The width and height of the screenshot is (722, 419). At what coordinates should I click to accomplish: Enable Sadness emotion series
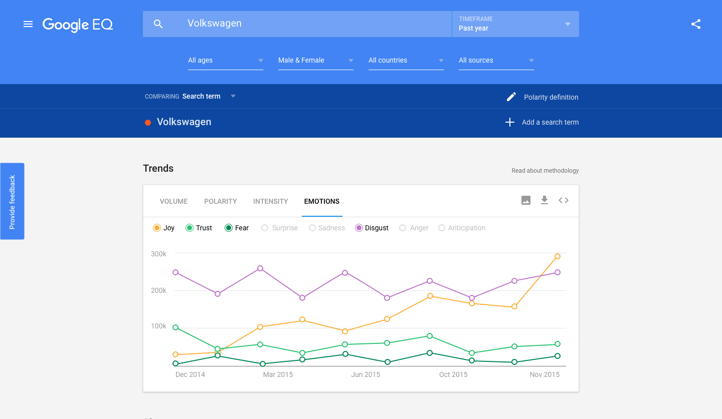tap(327, 228)
